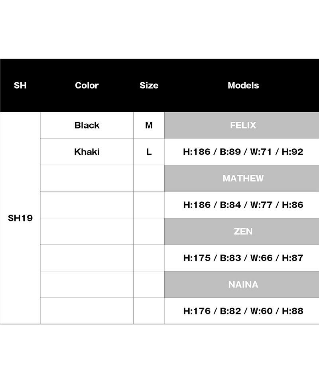Click the size L cell

coord(149,152)
